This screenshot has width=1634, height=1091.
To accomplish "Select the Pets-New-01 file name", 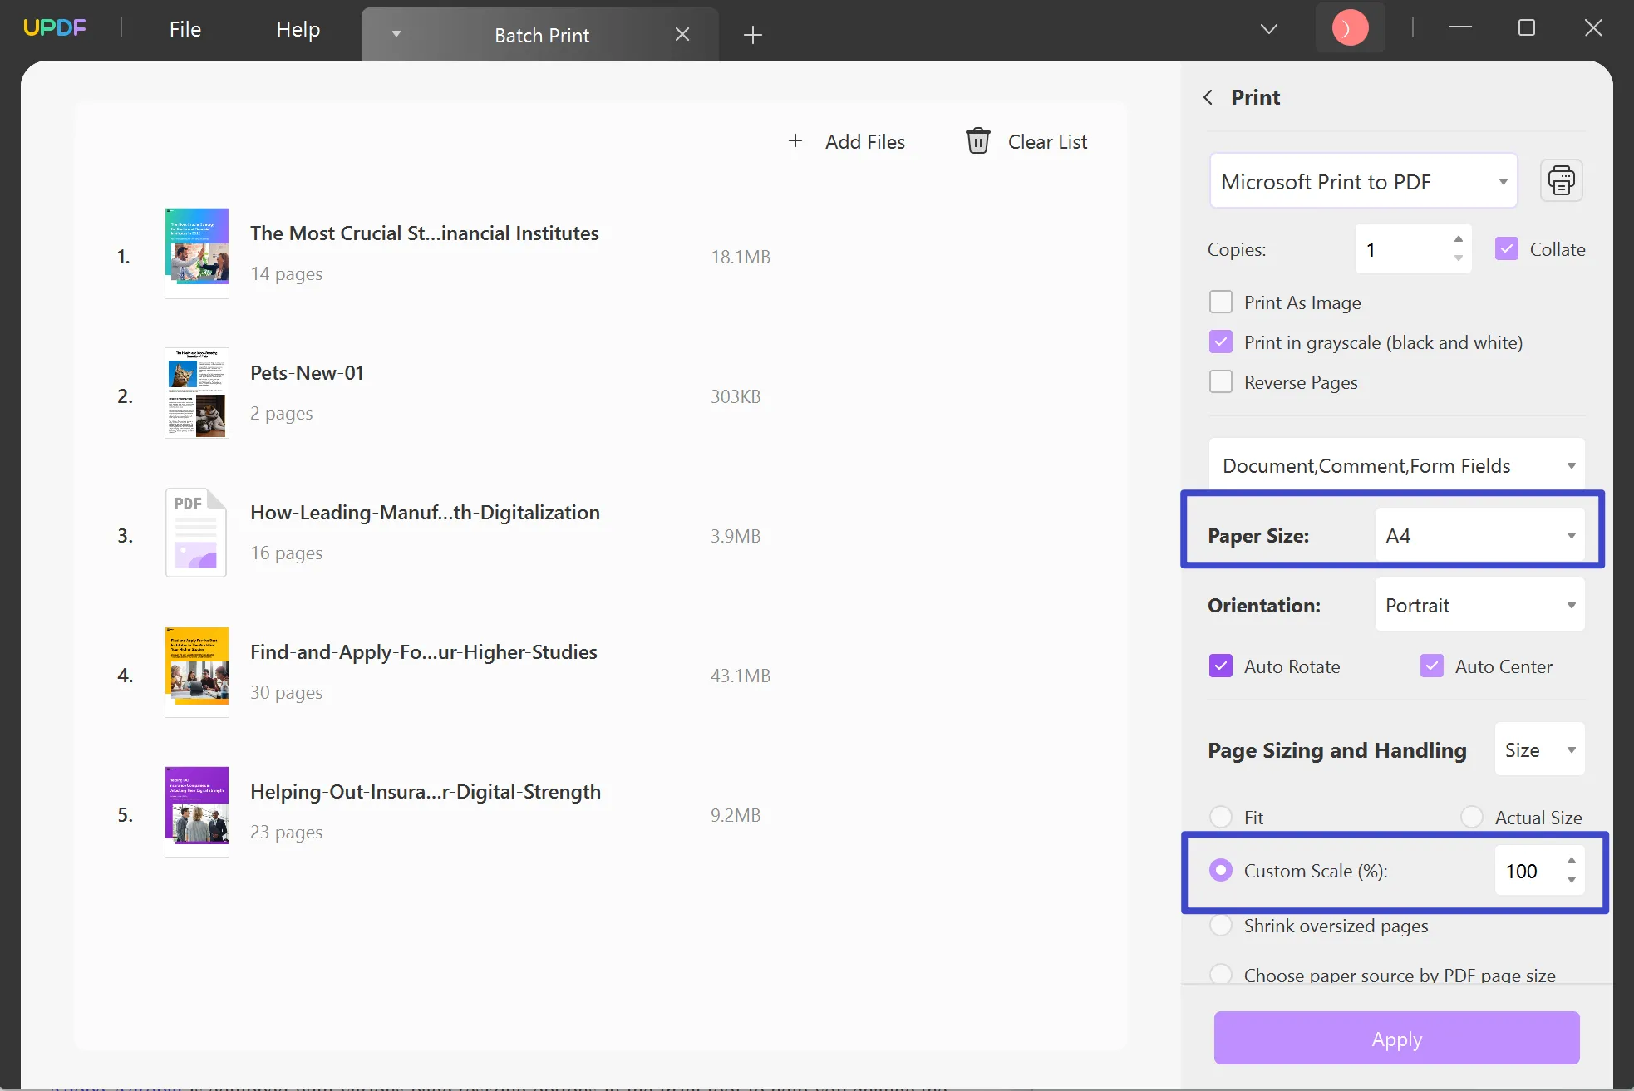I will (x=307, y=372).
